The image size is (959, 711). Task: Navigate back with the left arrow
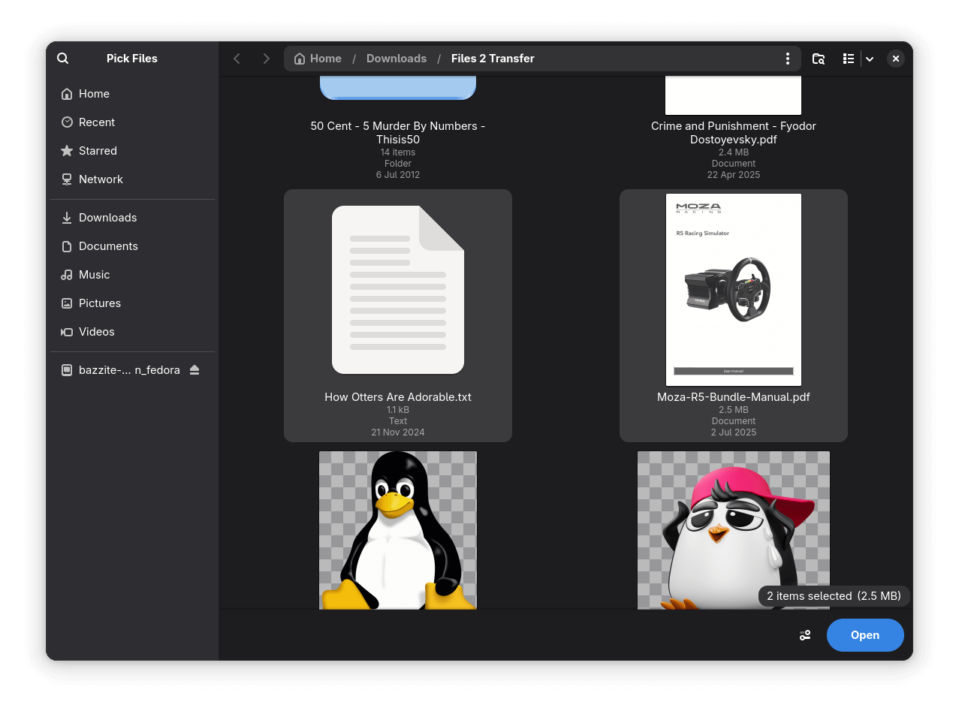click(x=237, y=58)
